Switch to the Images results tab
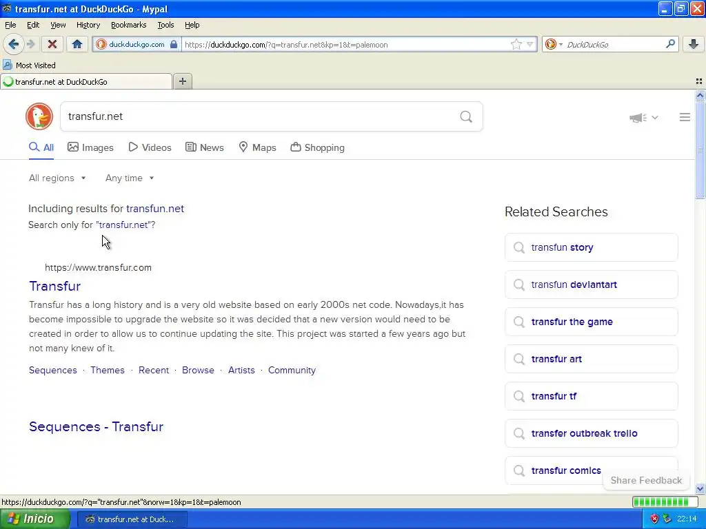706x529 pixels. coord(90,147)
